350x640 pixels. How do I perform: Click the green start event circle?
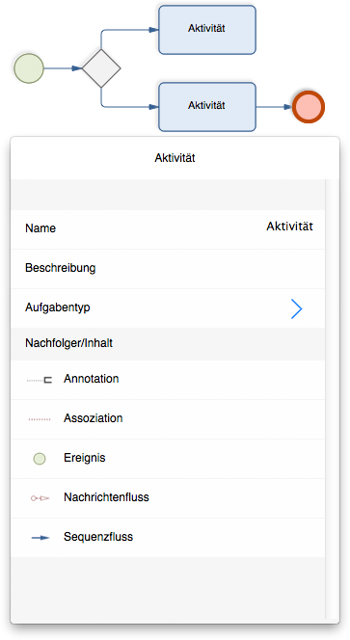coord(29,68)
